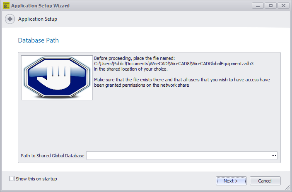Click the Path to Shared Global Database label
Screen dimensions: 292x192
(x=52, y=156)
